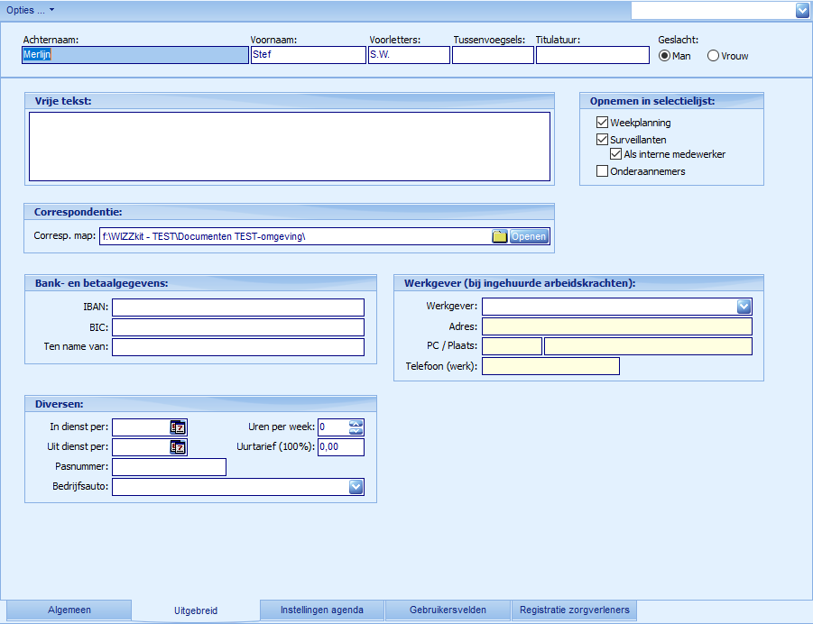Viewport: 813px width, 624px height.
Task: Click the Titulatuur field
Action: [592, 55]
